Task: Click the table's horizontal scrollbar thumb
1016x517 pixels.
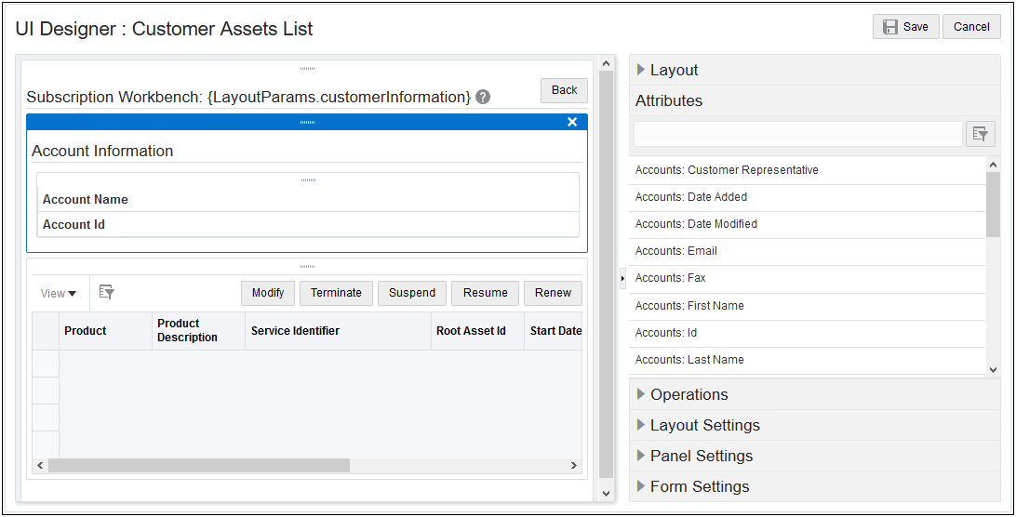Action: [198, 465]
